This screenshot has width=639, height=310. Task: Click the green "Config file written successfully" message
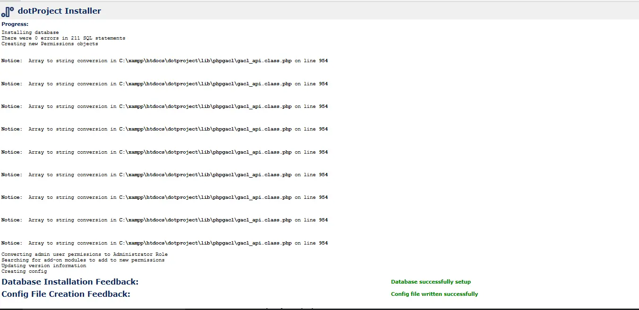click(x=435, y=294)
